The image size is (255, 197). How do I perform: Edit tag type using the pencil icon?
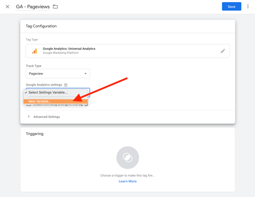[223, 51]
